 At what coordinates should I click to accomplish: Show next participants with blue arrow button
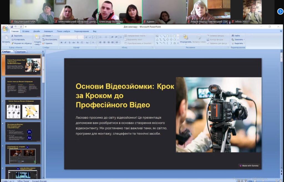280,11
